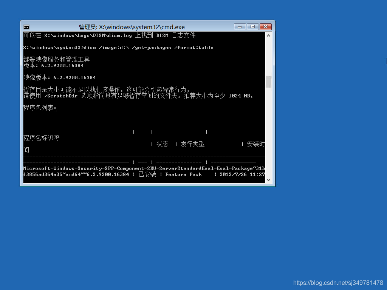This screenshot has width=387, height=290.
Task: Click the dism.log path line
Action: (x=109, y=35)
